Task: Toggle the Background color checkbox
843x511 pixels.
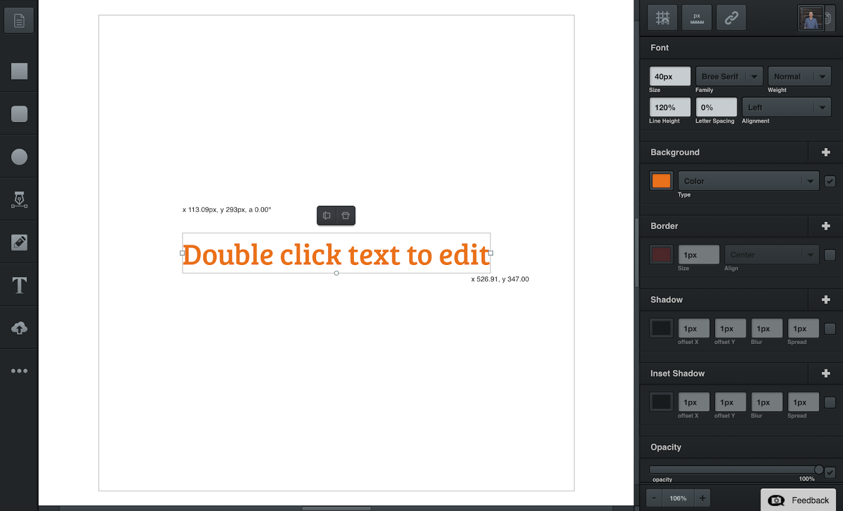Action: (x=830, y=181)
